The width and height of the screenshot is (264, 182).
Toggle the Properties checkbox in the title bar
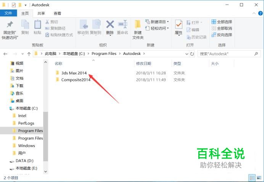coord(14,5)
